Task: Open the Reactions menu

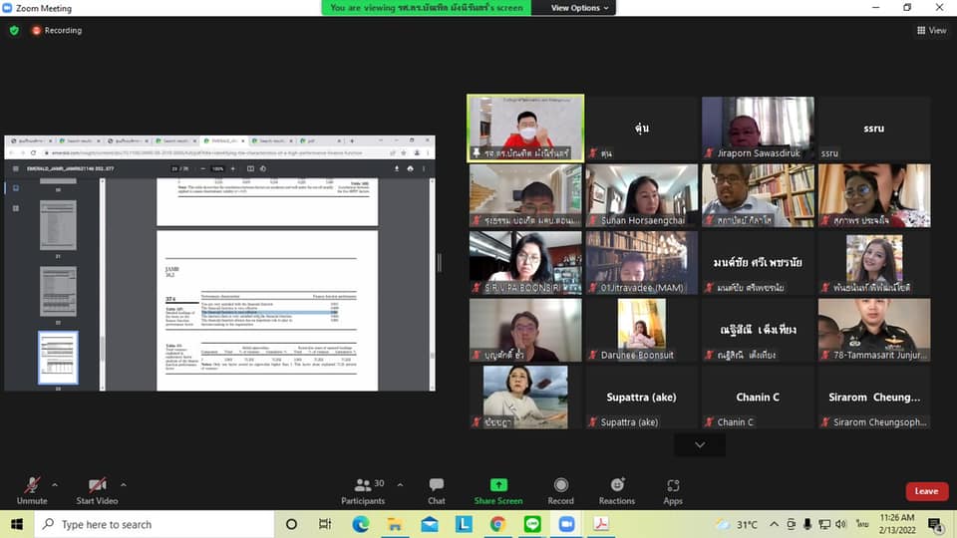Action: click(x=617, y=490)
